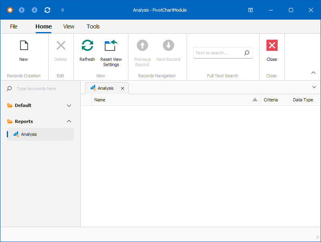Expand the Default navigation group
The image size is (321, 242).
coord(69,106)
